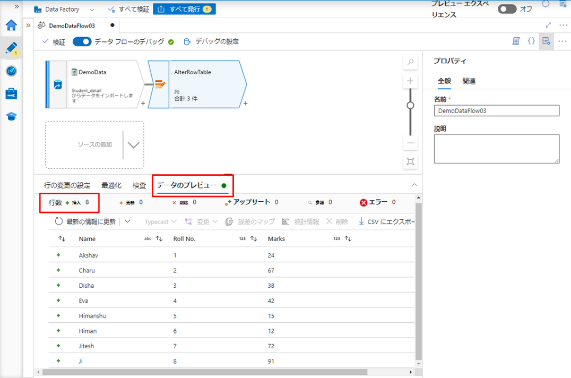This screenshot has width=571, height=378.
Task: Open the refresh options dropdown arrow
Action: pos(127,221)
